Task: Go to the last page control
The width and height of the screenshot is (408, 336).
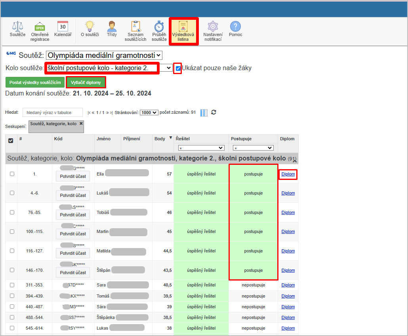Action: tap(111, 113)
